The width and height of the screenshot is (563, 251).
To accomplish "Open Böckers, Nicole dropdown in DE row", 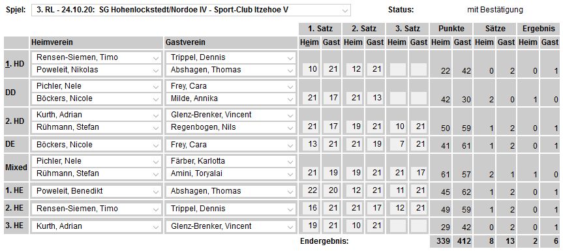I will point(97,145).
